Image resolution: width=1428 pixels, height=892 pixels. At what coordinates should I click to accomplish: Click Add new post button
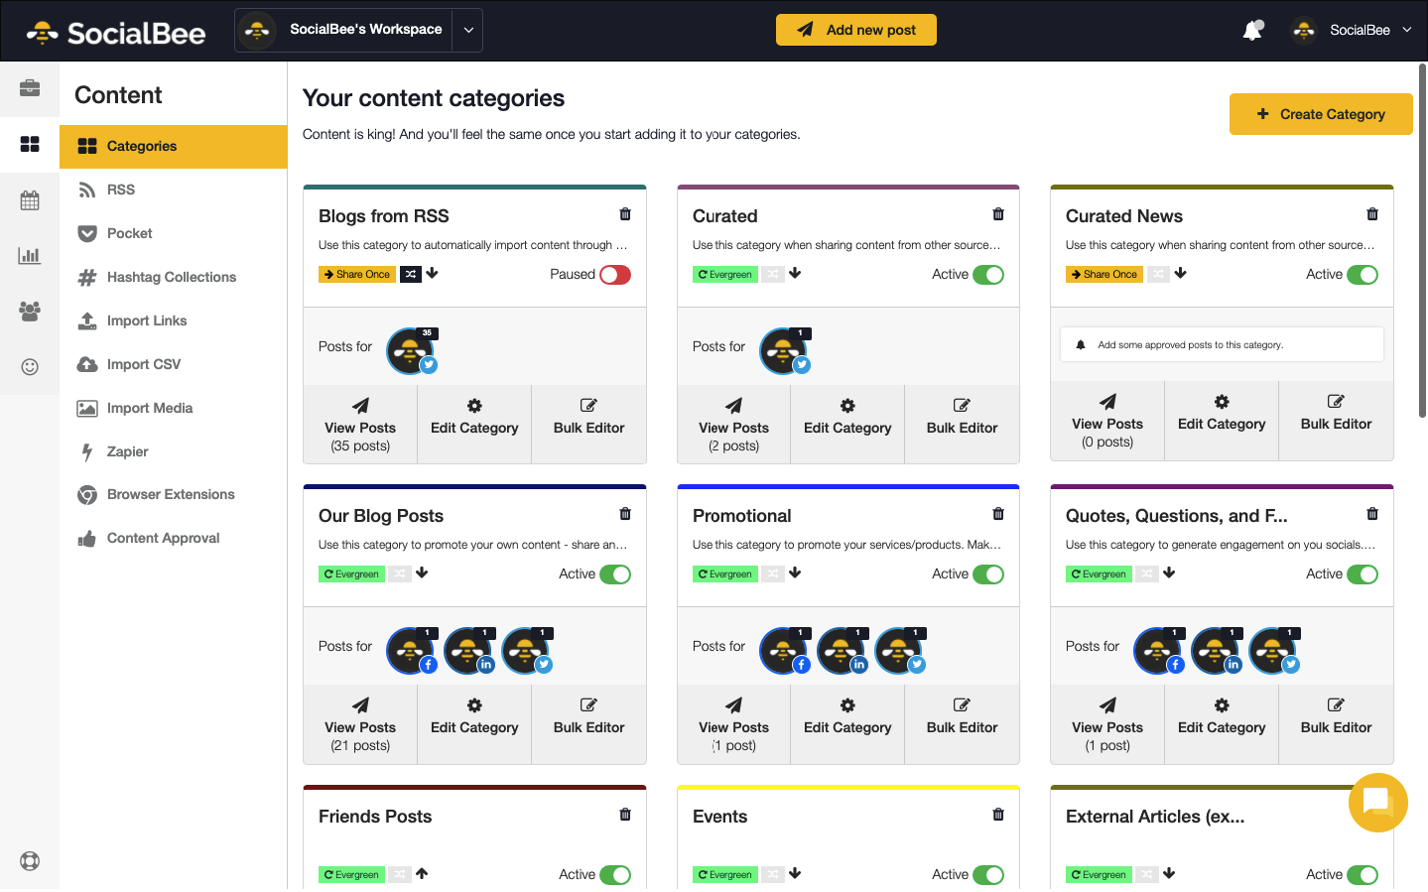pos(855,30)
